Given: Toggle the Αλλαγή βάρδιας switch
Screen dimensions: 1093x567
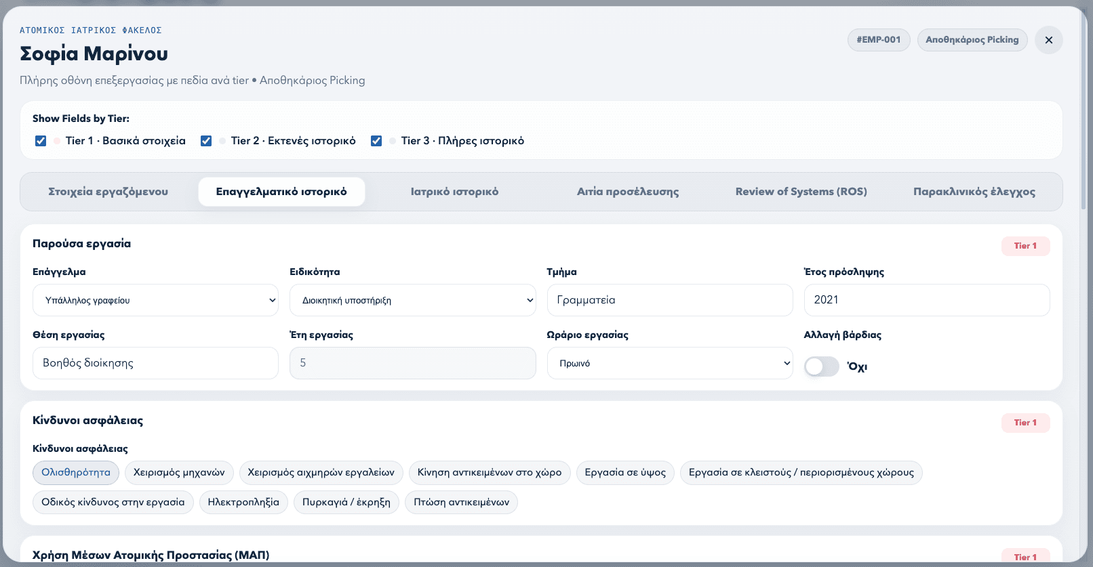Looking at the screenshot, I should tap(821, 366).
